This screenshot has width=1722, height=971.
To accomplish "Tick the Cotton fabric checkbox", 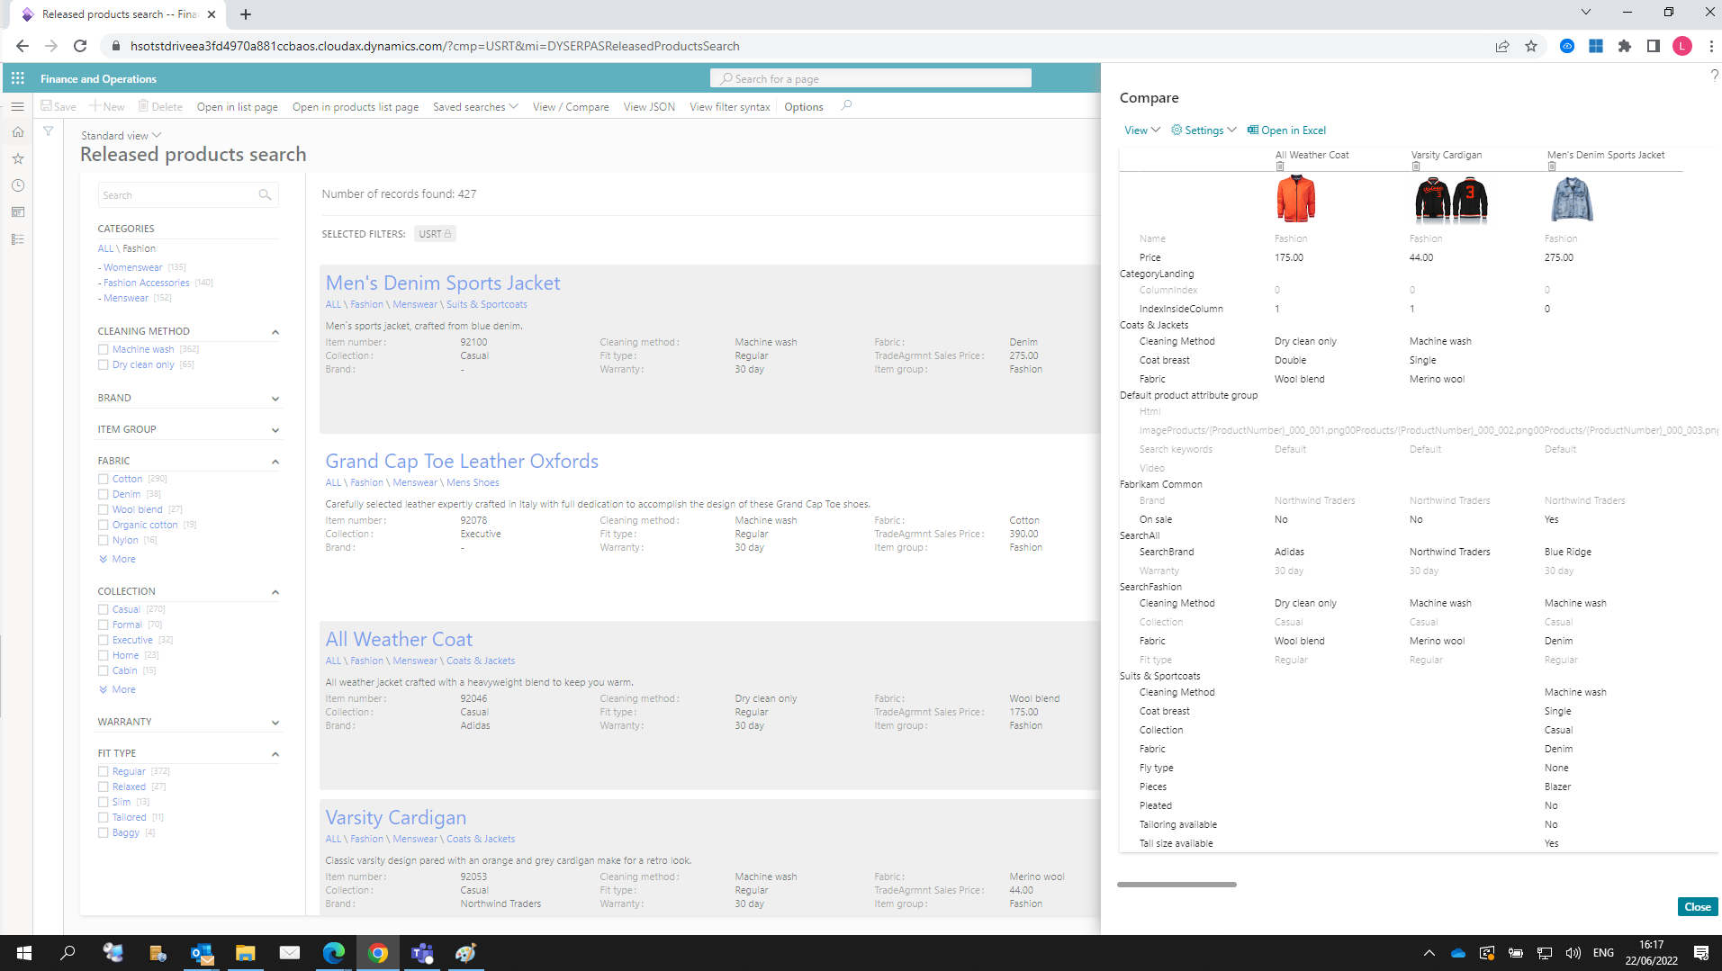I will point(104,480).
